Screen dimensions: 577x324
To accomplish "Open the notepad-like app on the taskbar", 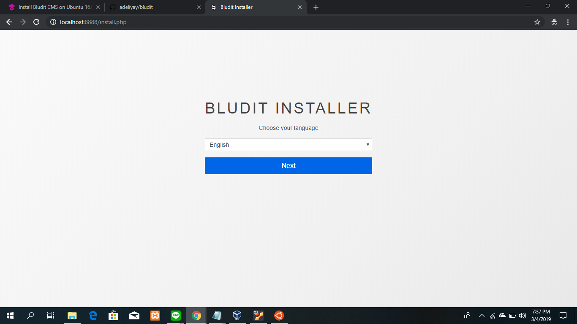I will click(217, 316).
